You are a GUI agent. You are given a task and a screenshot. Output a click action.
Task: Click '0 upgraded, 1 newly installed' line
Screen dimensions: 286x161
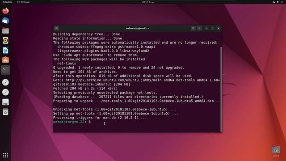coord(118,68)
